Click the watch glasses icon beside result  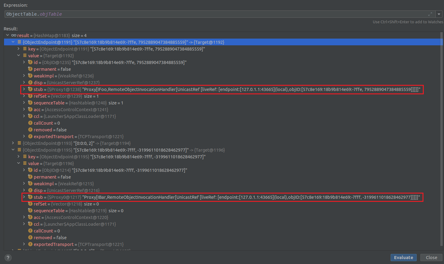pyautogui.click(x=14, y=36)
